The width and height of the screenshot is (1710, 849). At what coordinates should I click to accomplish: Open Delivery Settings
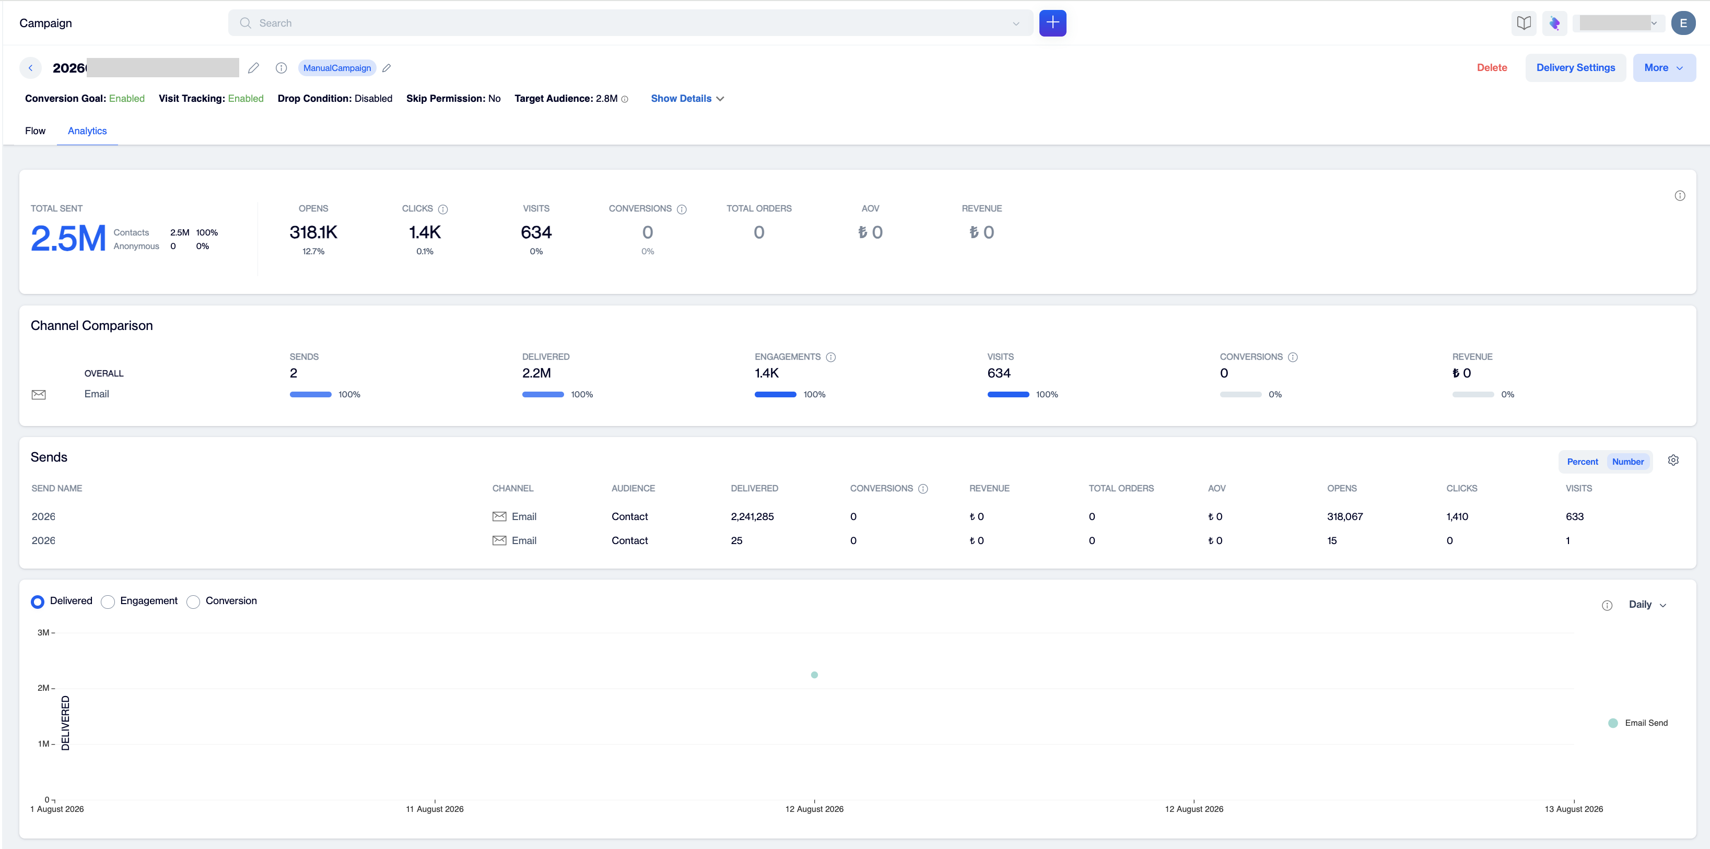(x=1575, y=68)
